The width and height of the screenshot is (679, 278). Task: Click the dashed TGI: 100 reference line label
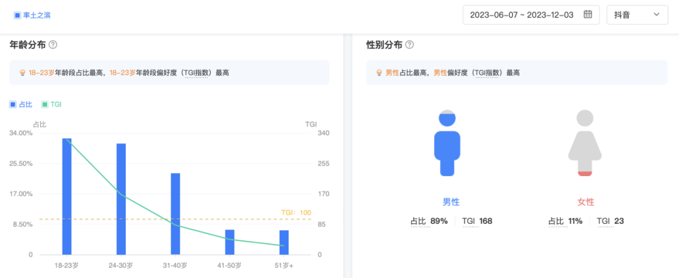click(295, 213)
